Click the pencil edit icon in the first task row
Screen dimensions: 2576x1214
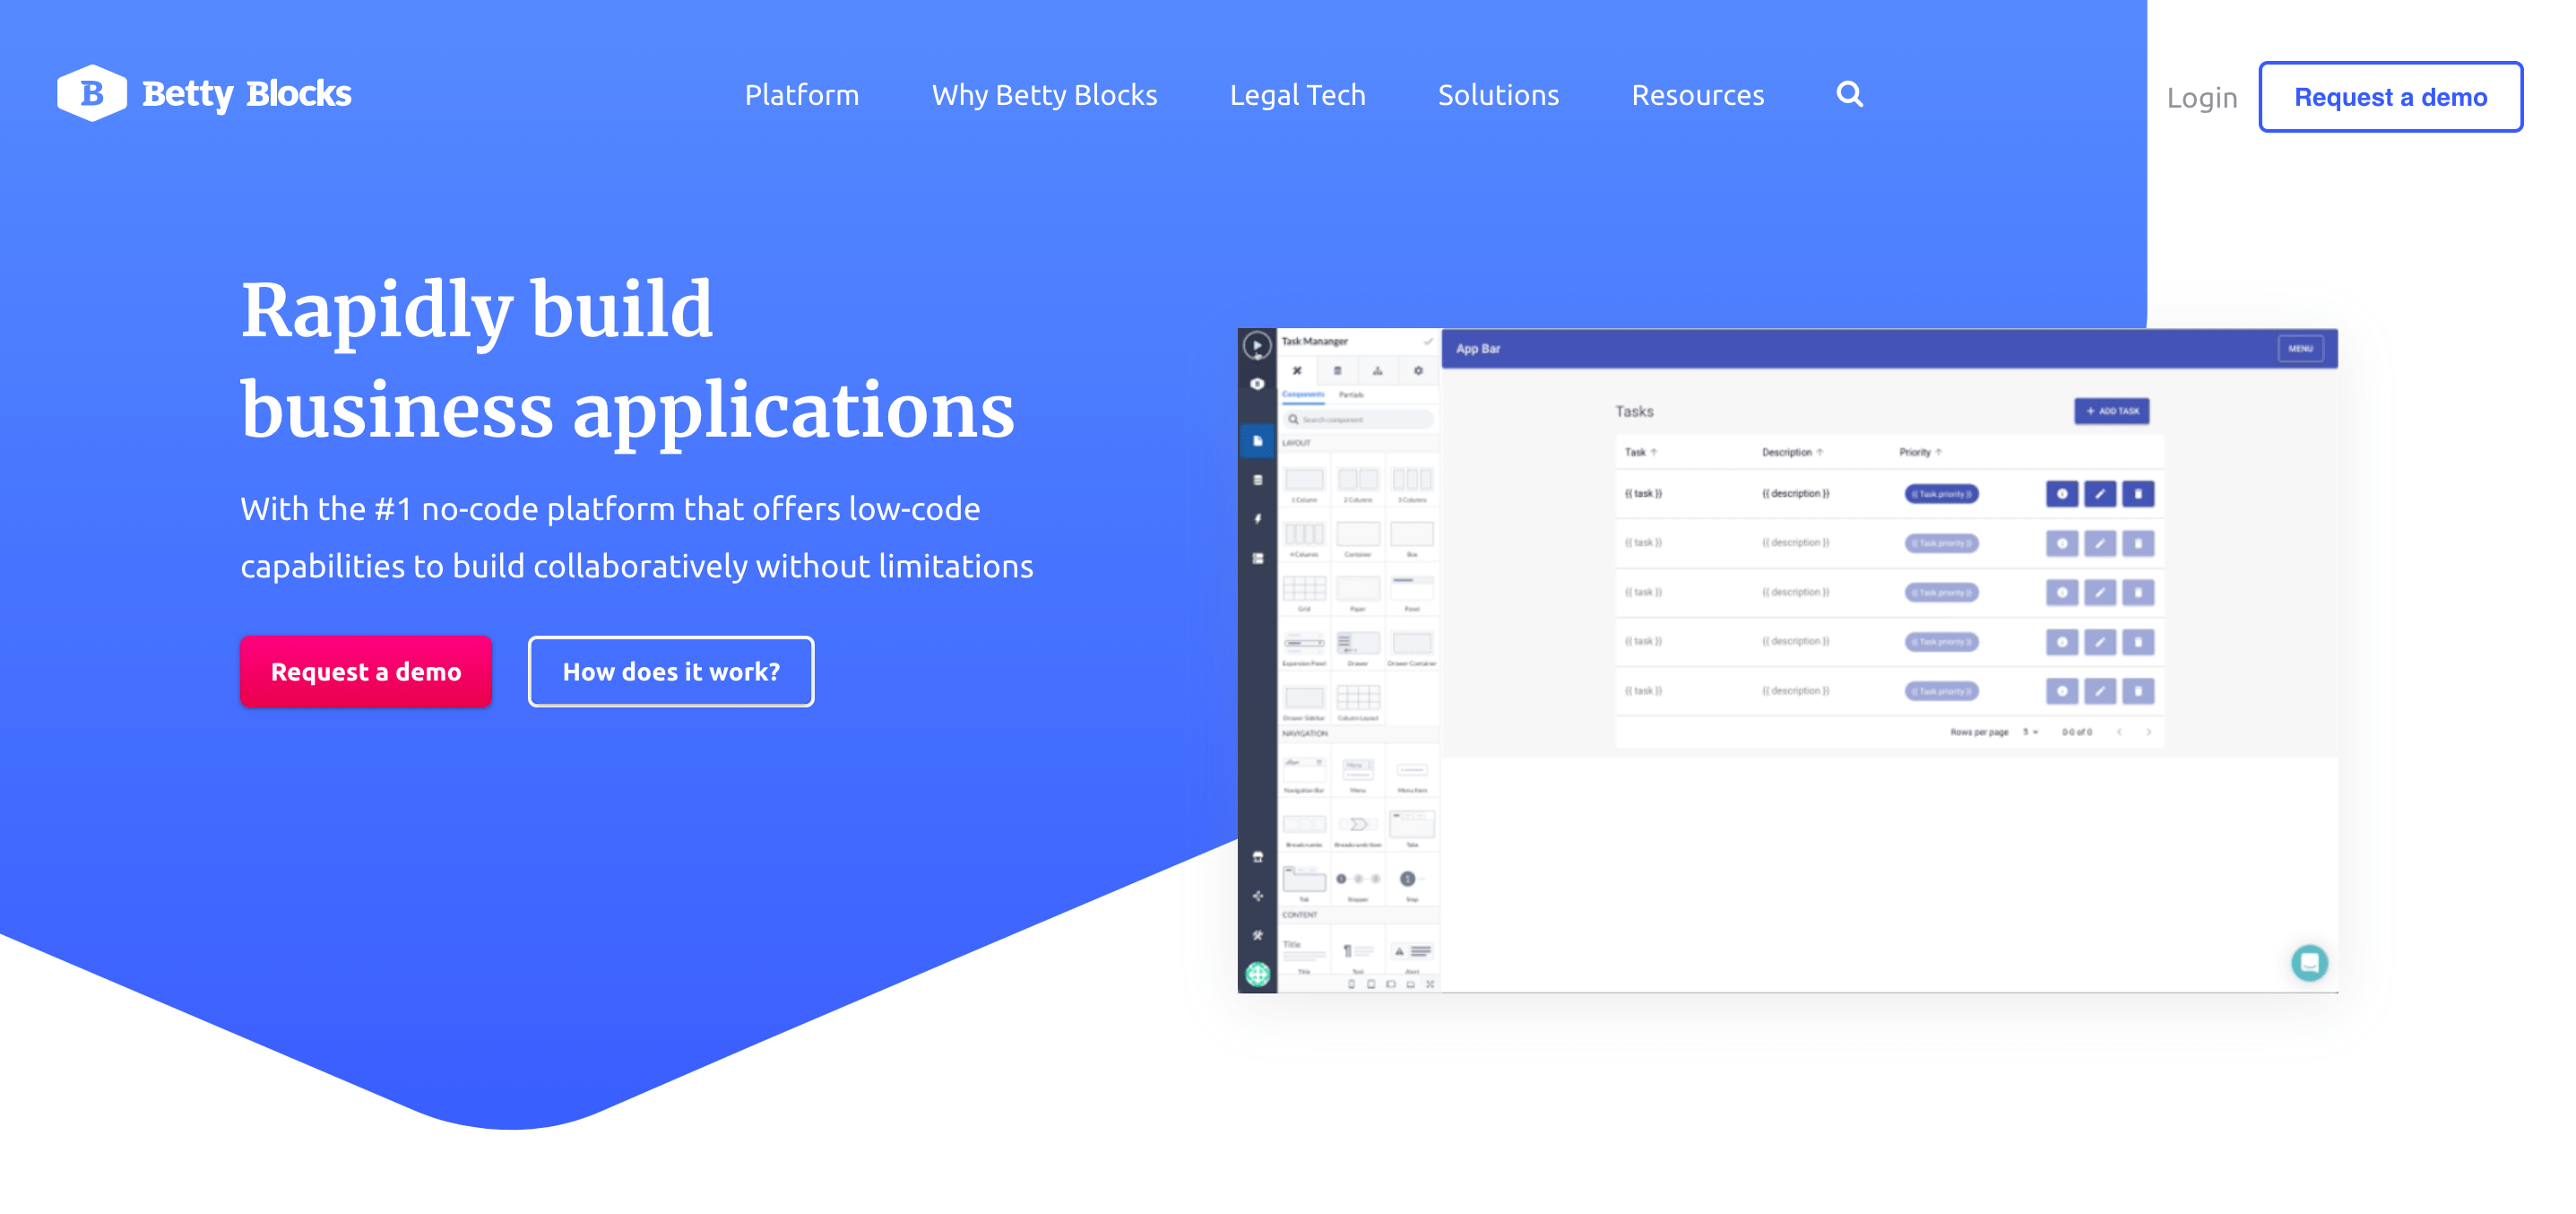click(x=2099, y=494)
